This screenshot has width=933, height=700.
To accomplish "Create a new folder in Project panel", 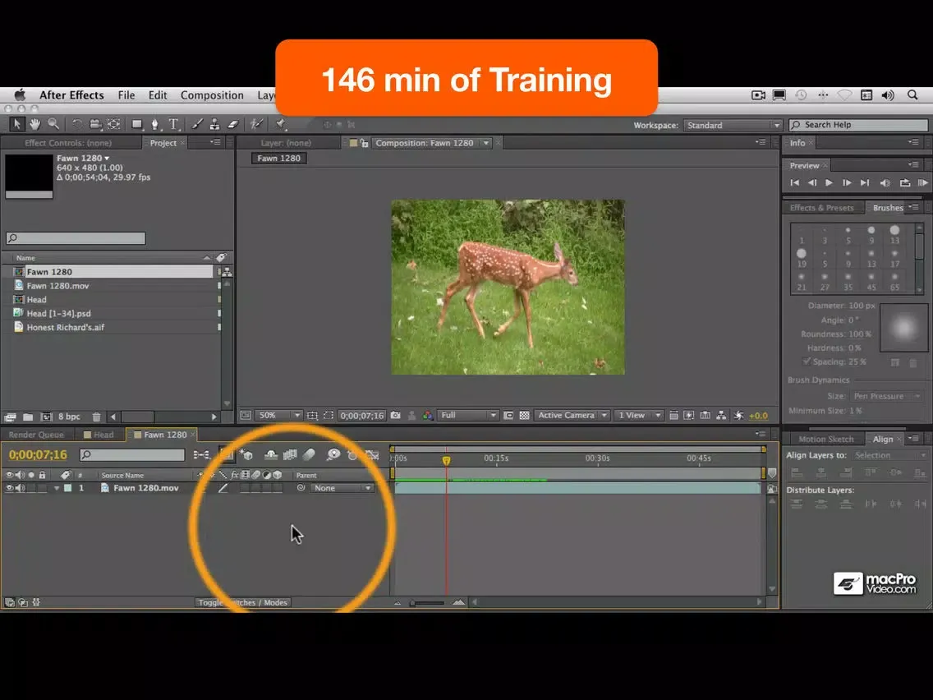I will coord(28,417).
